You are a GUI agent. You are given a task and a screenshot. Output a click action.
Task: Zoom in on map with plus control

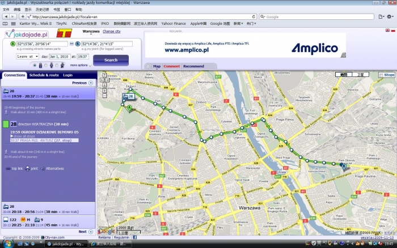[x=104, y=91]
